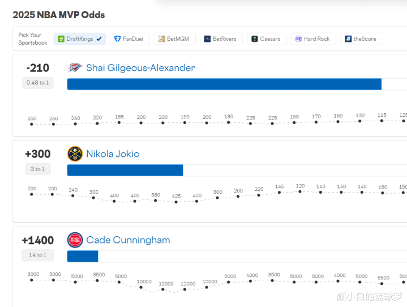Click the 14 to 1 odds badge
Viewport: 407px width, 307px height.
[x=37, y=255]
